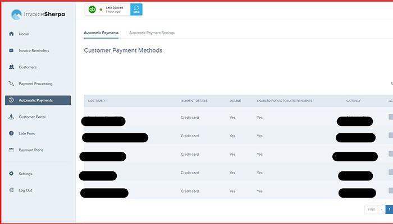The width and height of the screenshot is (393, 224).
Task: Click the GATEWAY column header
Action: pyautogui.click(x=353, y=101)
